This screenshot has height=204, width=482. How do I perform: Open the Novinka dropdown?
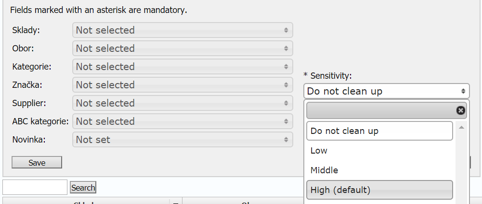[x=182, y=140]
